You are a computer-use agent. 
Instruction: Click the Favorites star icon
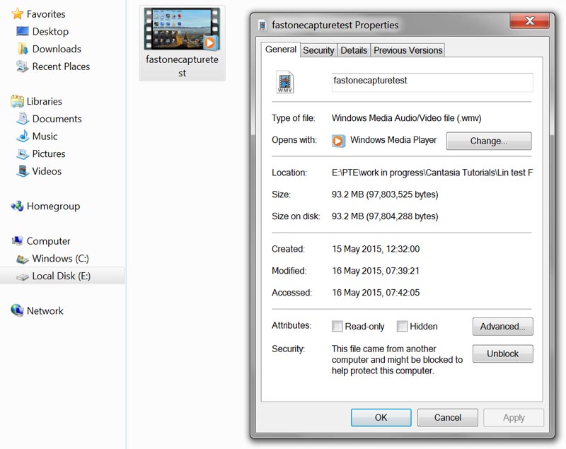coord(17,14)
